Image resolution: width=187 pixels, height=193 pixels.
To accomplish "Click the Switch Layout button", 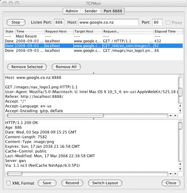I will tap(105, 183).
